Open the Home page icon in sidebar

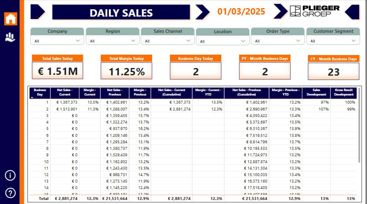[10, 18]
